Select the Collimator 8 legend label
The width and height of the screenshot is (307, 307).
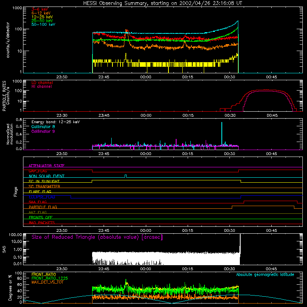(43, 127)
